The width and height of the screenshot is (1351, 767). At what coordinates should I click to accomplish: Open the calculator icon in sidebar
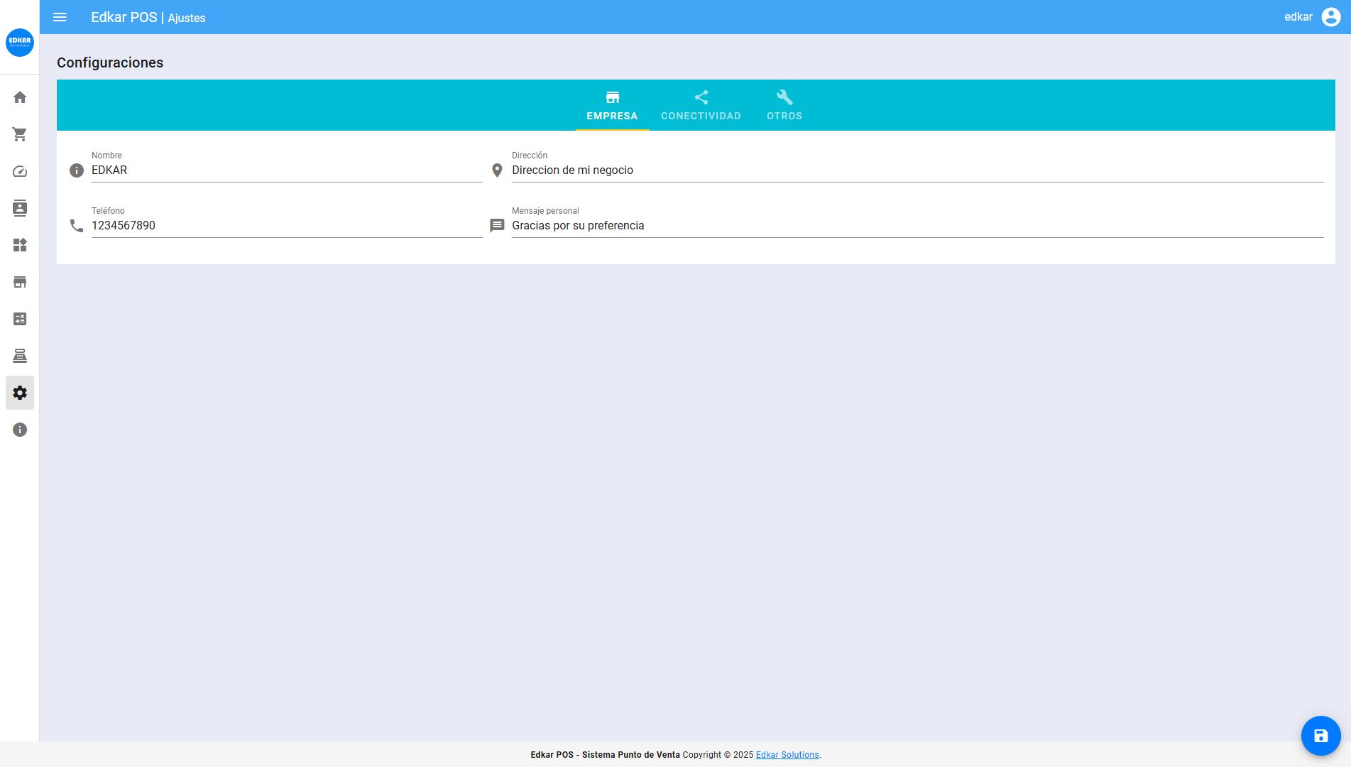tap(20, 319)
